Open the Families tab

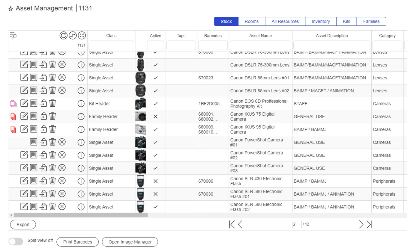[371, 22]
